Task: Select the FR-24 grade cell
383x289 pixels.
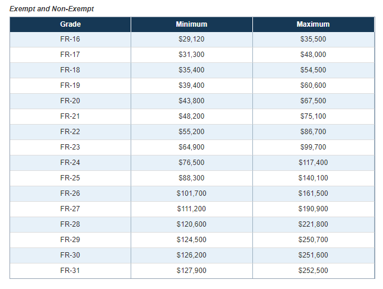Action: [70, 163]
